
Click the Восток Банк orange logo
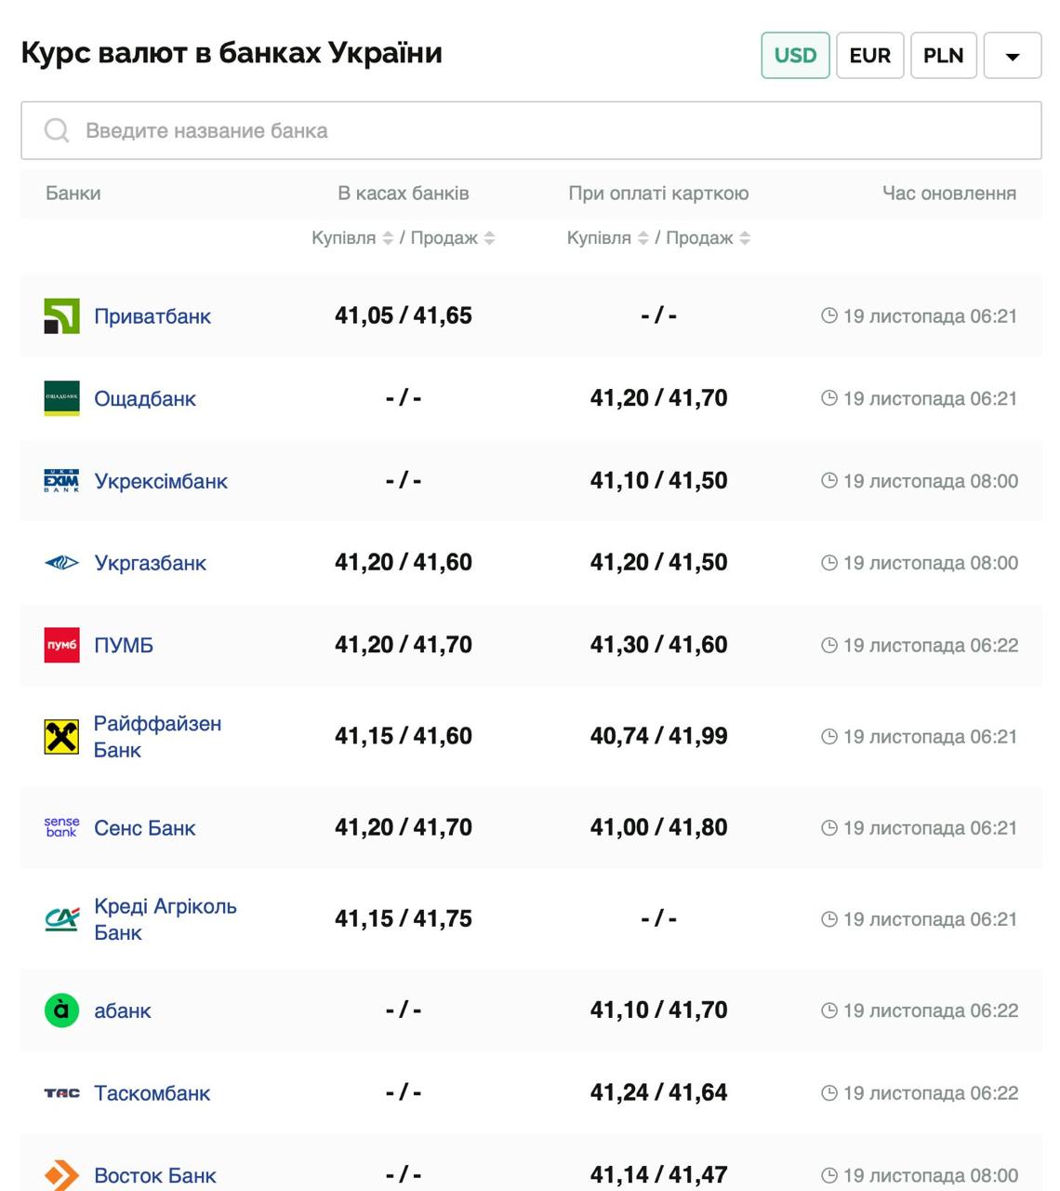click(x=61, y=1175)
